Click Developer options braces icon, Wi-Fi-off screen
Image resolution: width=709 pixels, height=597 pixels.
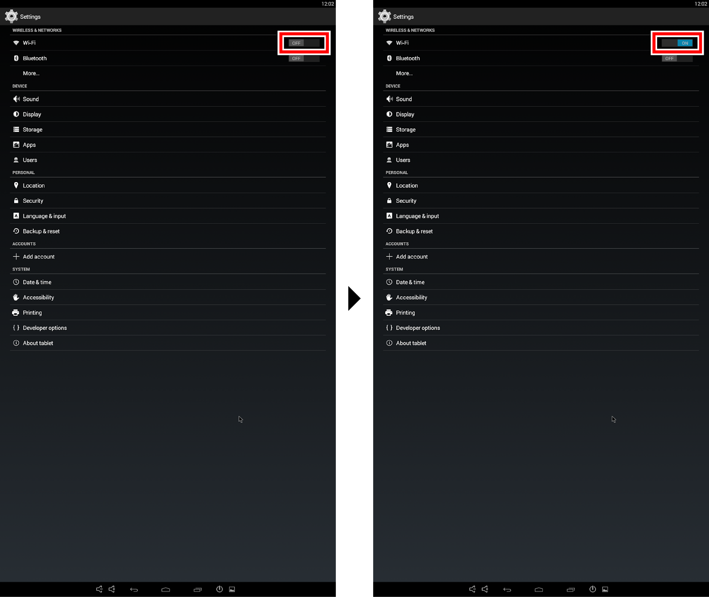(16, 328)
